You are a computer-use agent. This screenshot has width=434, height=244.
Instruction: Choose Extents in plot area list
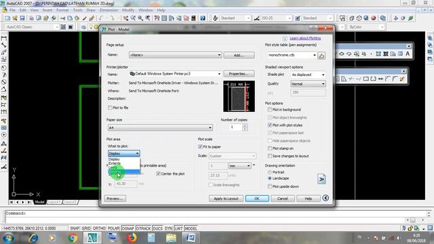123,163
